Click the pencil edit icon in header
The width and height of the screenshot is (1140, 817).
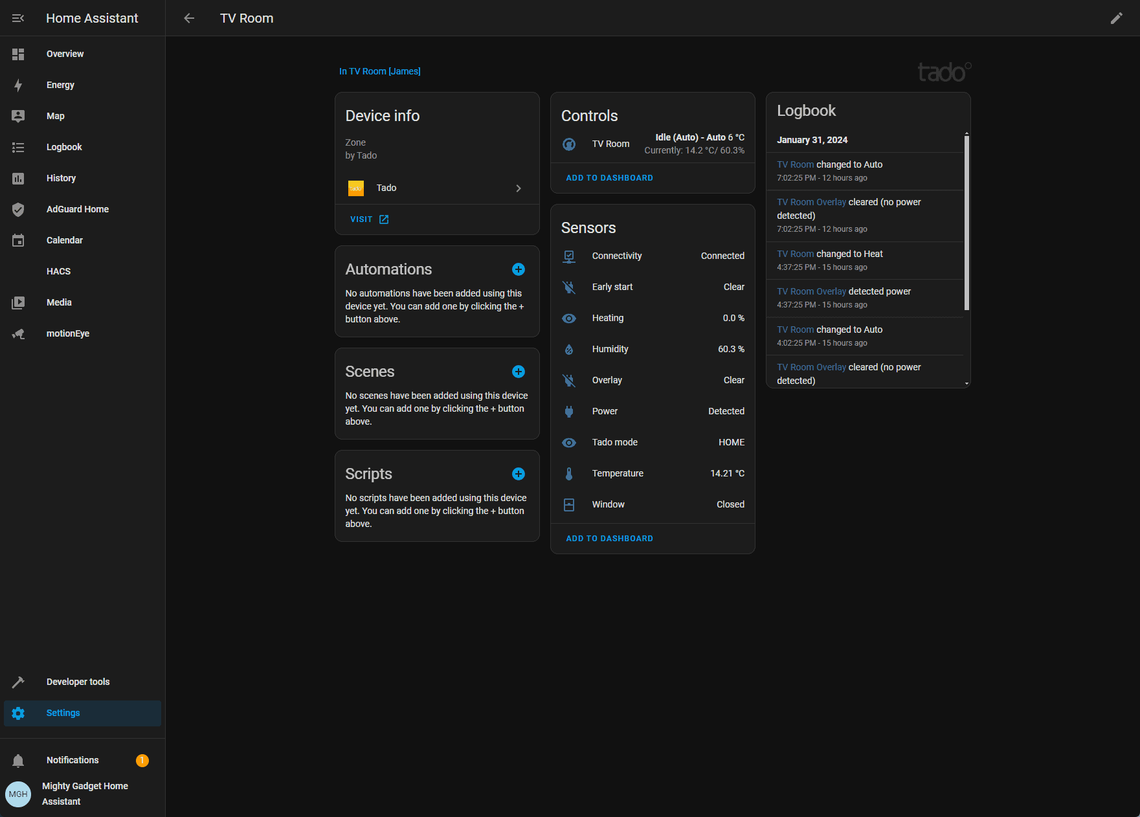[1116, 18]
